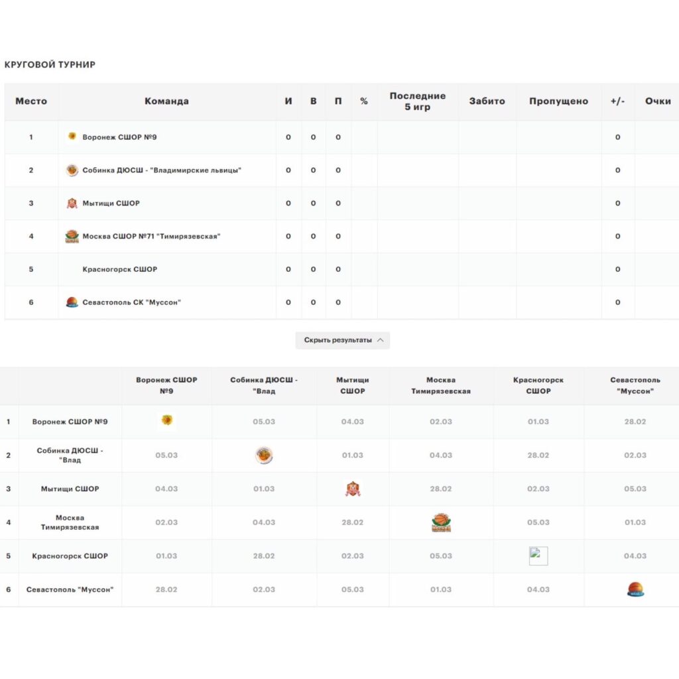This screenshot has height=679, width=679.
Task: Click row label Красногорск СШОР in grid
Action: pos(70,556)
